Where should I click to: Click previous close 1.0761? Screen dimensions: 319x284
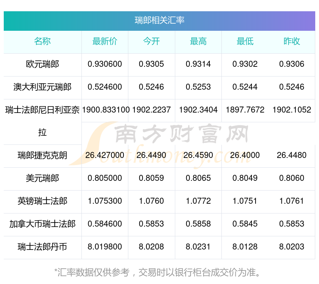(x=292, y=201)
